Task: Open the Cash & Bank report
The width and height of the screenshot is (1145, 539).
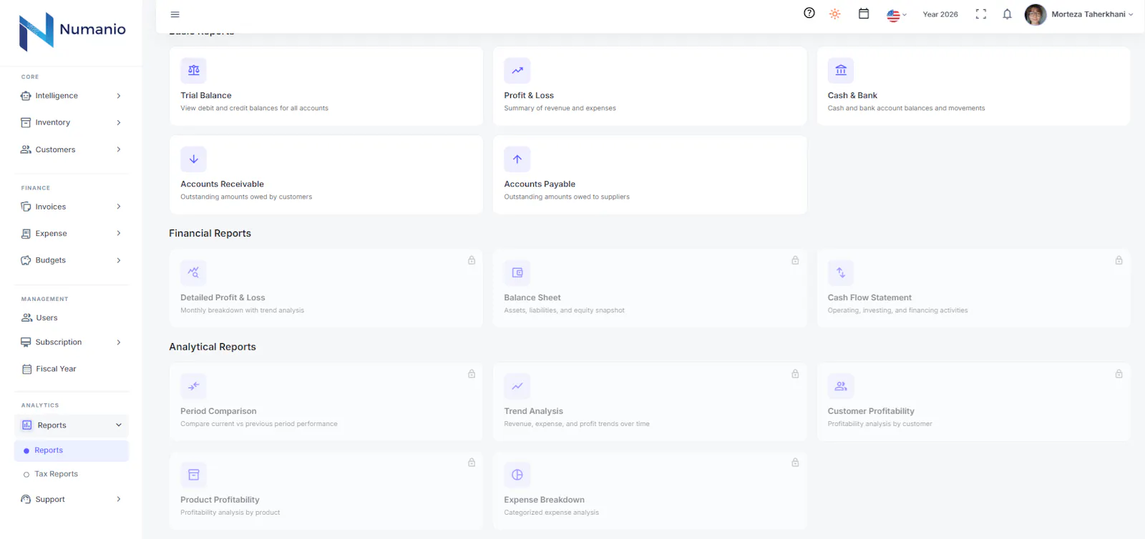Action: [x=973, y=86]
